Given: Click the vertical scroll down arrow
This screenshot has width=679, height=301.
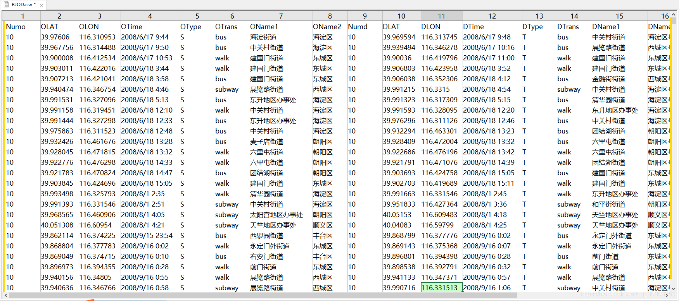Looking at the screenshot, I should 673,289.
